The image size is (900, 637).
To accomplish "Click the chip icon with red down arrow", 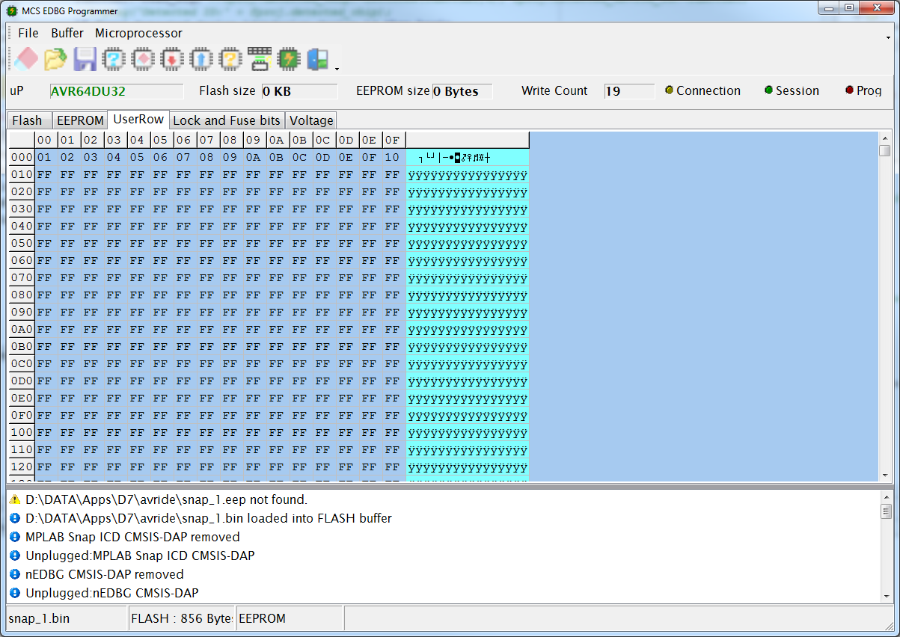I will 172,58.
